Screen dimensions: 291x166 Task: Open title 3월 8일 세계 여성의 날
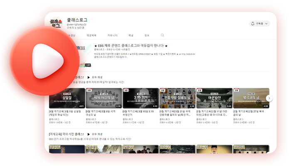[x=101, y=113]
